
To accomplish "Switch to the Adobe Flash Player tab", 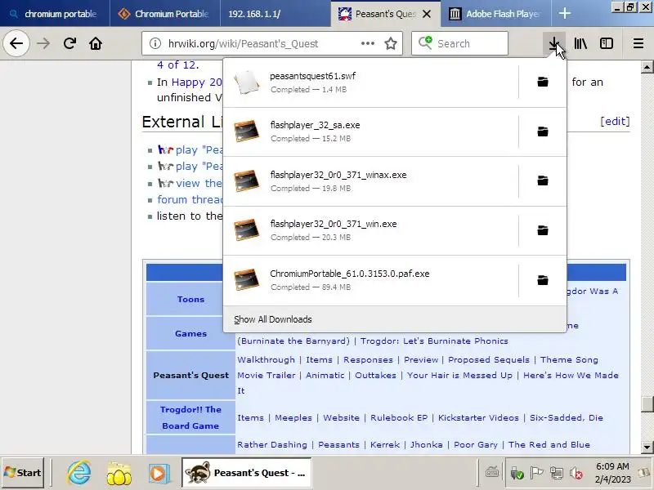I will [x=495, y=14].
